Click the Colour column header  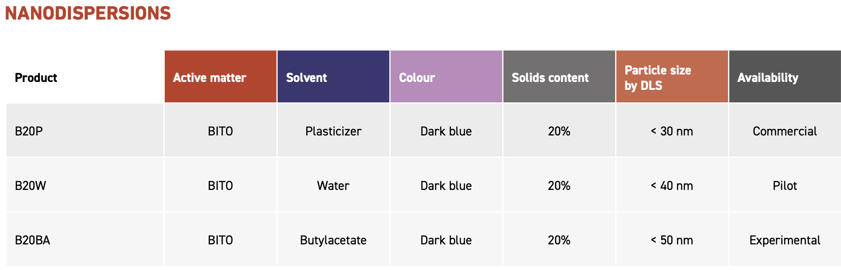pyautogui.click(x=446, y=76)
